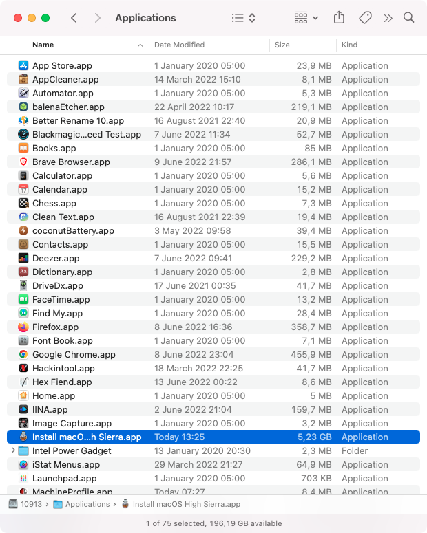
Task: Click the Books app icon
Action: pyautogui.click(x=23, y=148)
